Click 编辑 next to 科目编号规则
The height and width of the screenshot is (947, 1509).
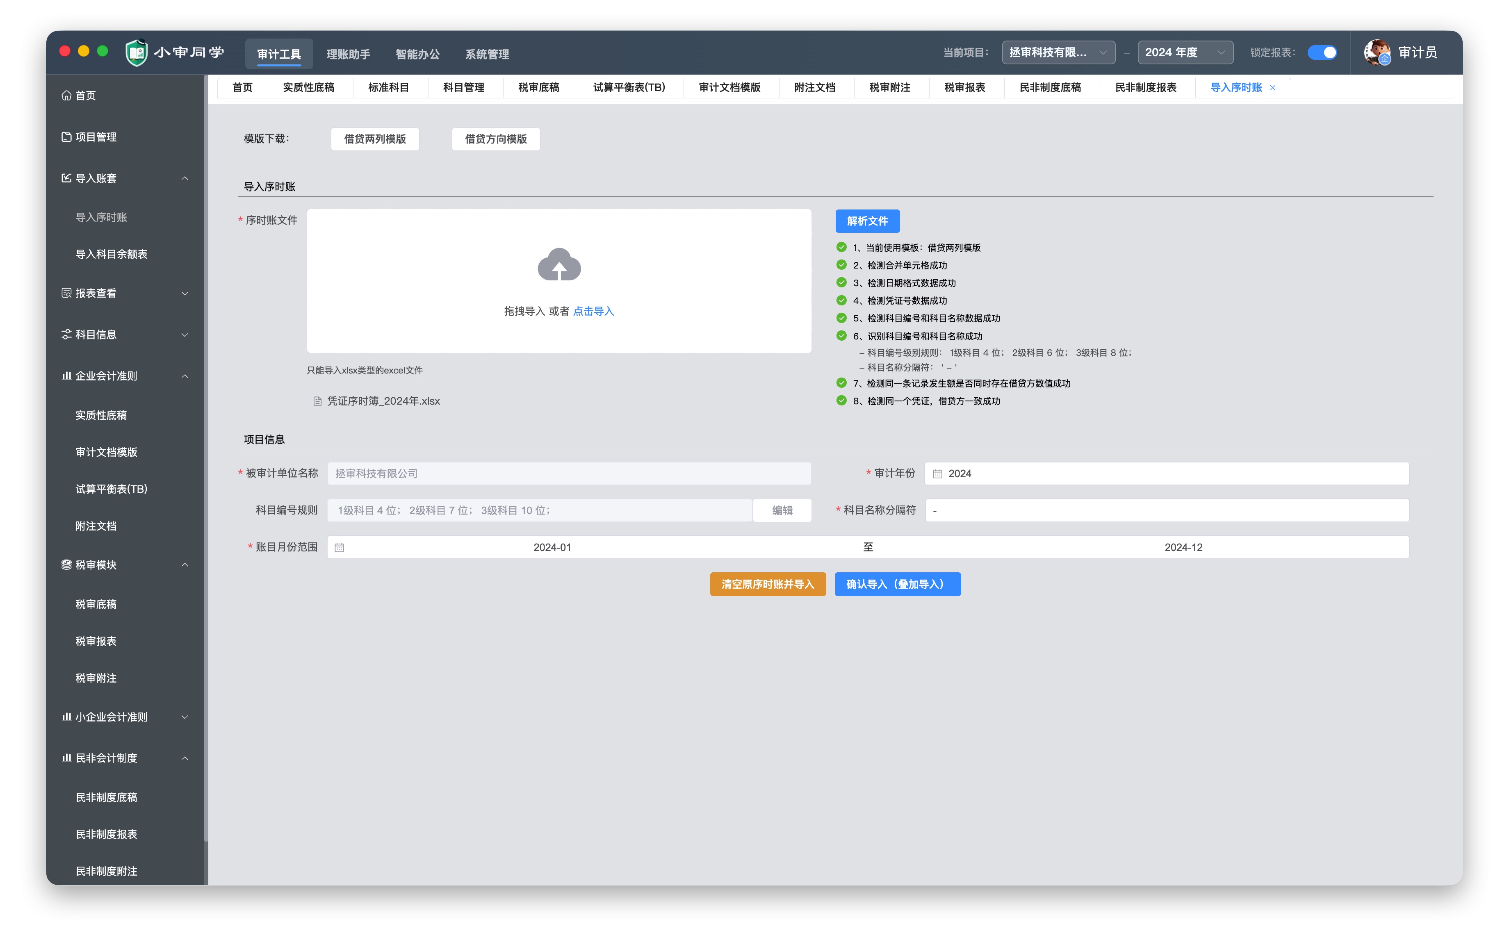click(782, 510)
